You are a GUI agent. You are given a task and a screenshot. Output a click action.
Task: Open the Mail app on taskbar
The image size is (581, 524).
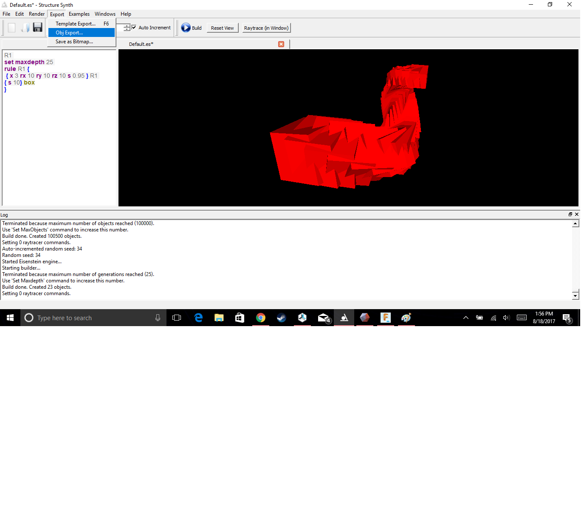click(323, 318)
